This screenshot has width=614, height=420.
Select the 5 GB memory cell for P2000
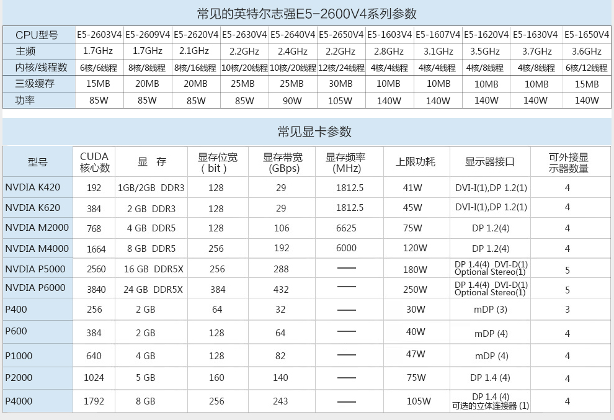tap(146, 378)
